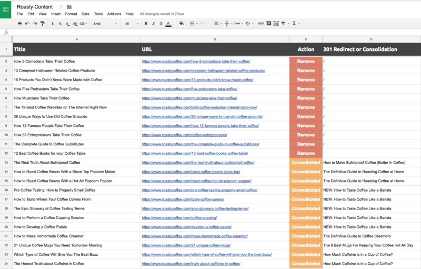Open the File menu

pyautogui.click(x=20, y=14)
